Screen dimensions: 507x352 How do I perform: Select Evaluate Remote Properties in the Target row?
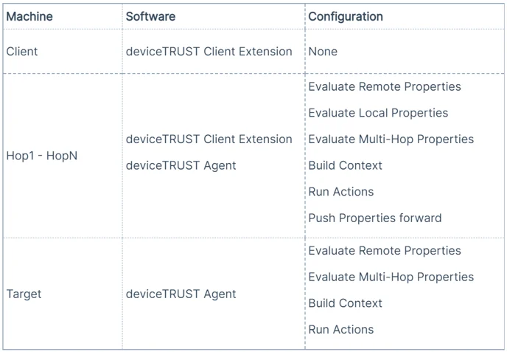tap(384, 251)
